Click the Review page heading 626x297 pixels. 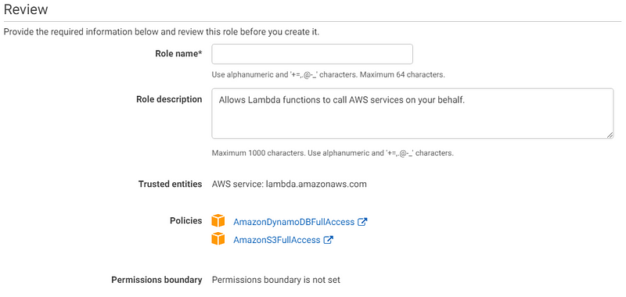coord(26,9)
